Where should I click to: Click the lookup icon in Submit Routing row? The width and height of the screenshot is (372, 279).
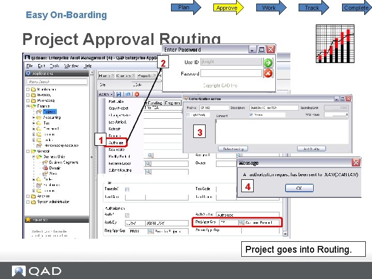pos(148,172)
